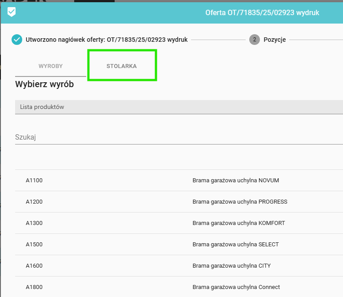
Task: Select Brama garażowa uchylna NOVUM name
Action: click(x=235, y=181)
